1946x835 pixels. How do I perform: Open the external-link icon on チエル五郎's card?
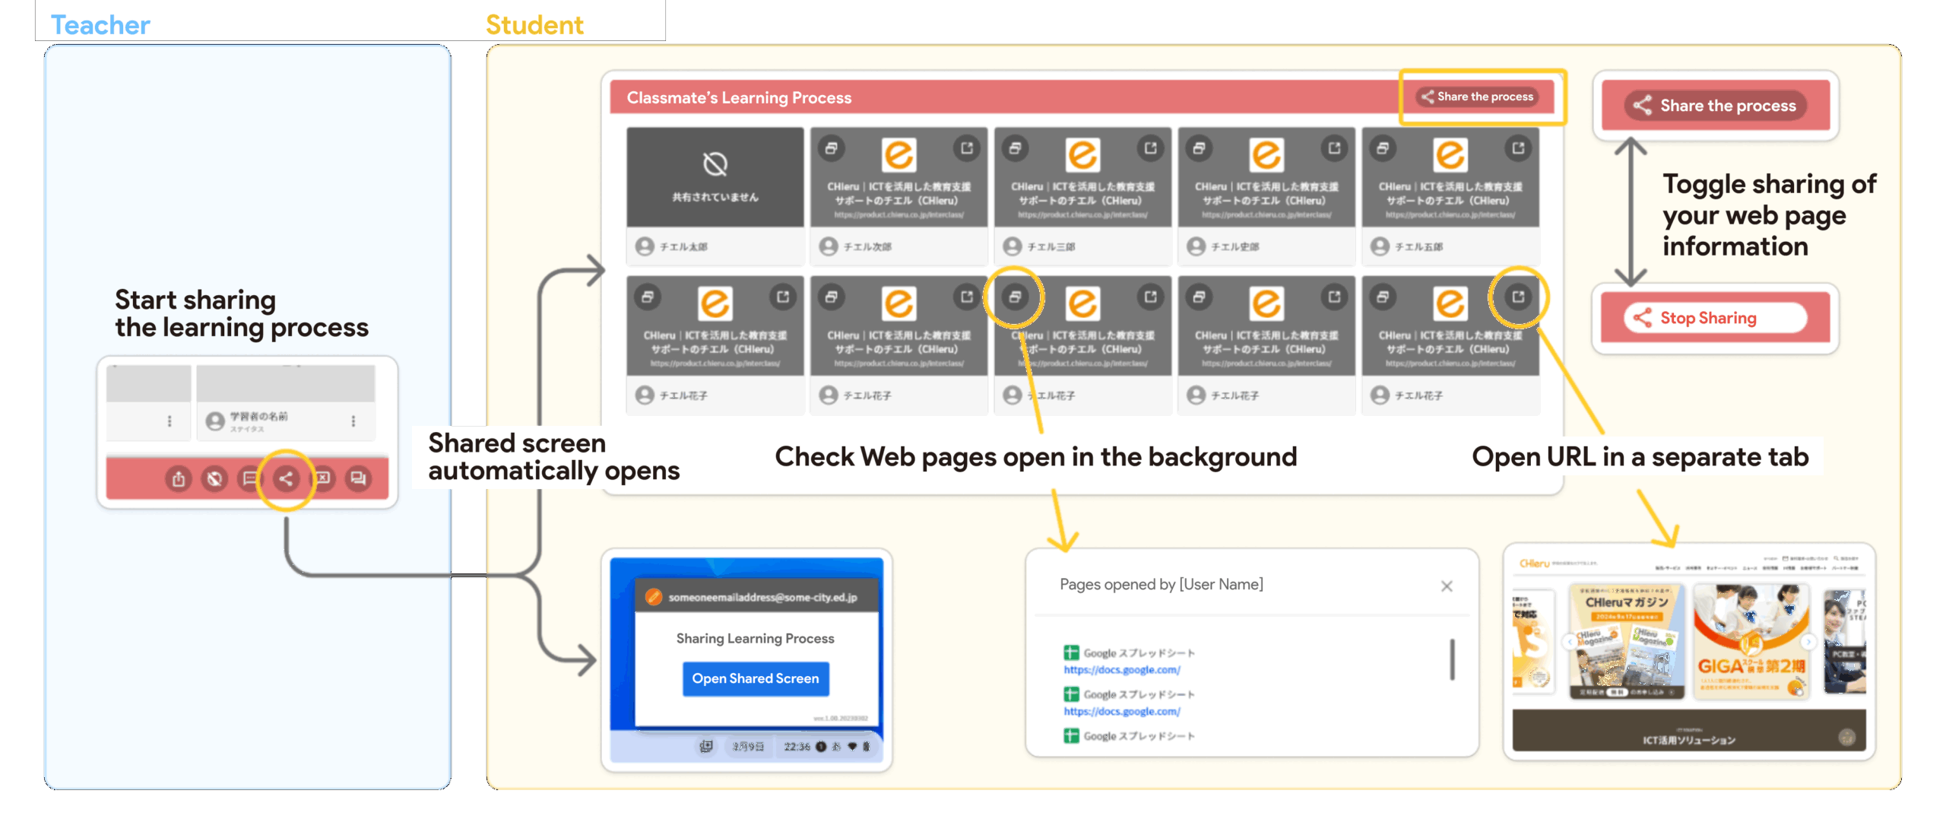click(1517, 148)
